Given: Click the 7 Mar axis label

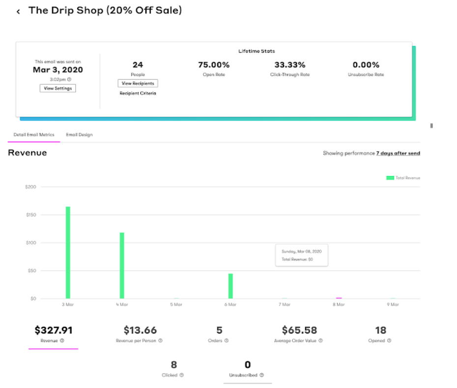Looking at the screenshot, I should (285, 305).
